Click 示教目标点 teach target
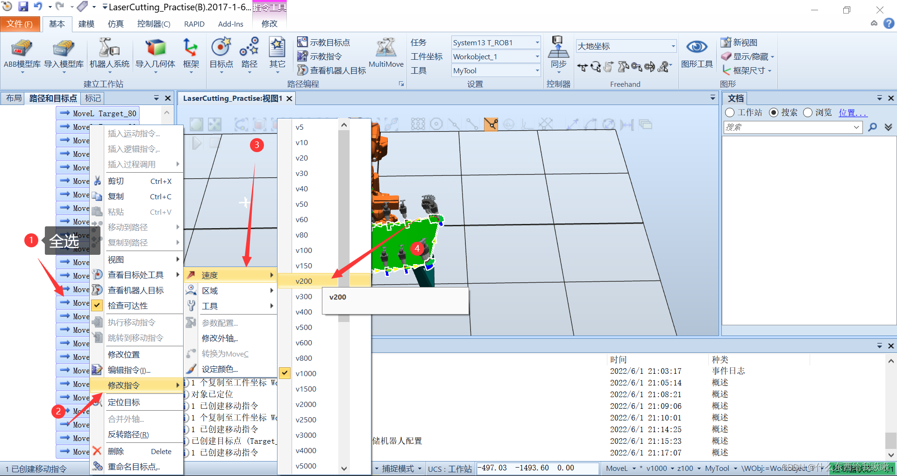The image size is (897, 476). click(324, 42)
